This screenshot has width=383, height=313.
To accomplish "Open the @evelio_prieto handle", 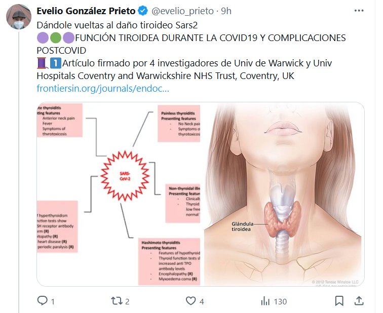I will click(183, 11).
